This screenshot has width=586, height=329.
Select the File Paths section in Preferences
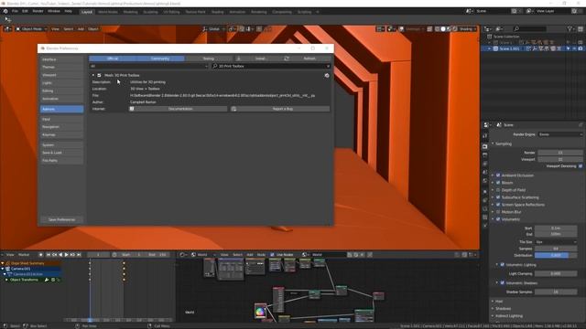61,161
